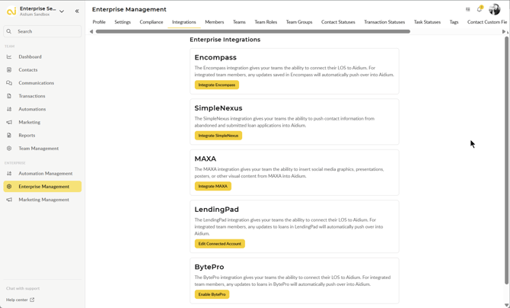Click the Marketing Management megaphone icon
The image size is (510, 308).
coord(9,200)
